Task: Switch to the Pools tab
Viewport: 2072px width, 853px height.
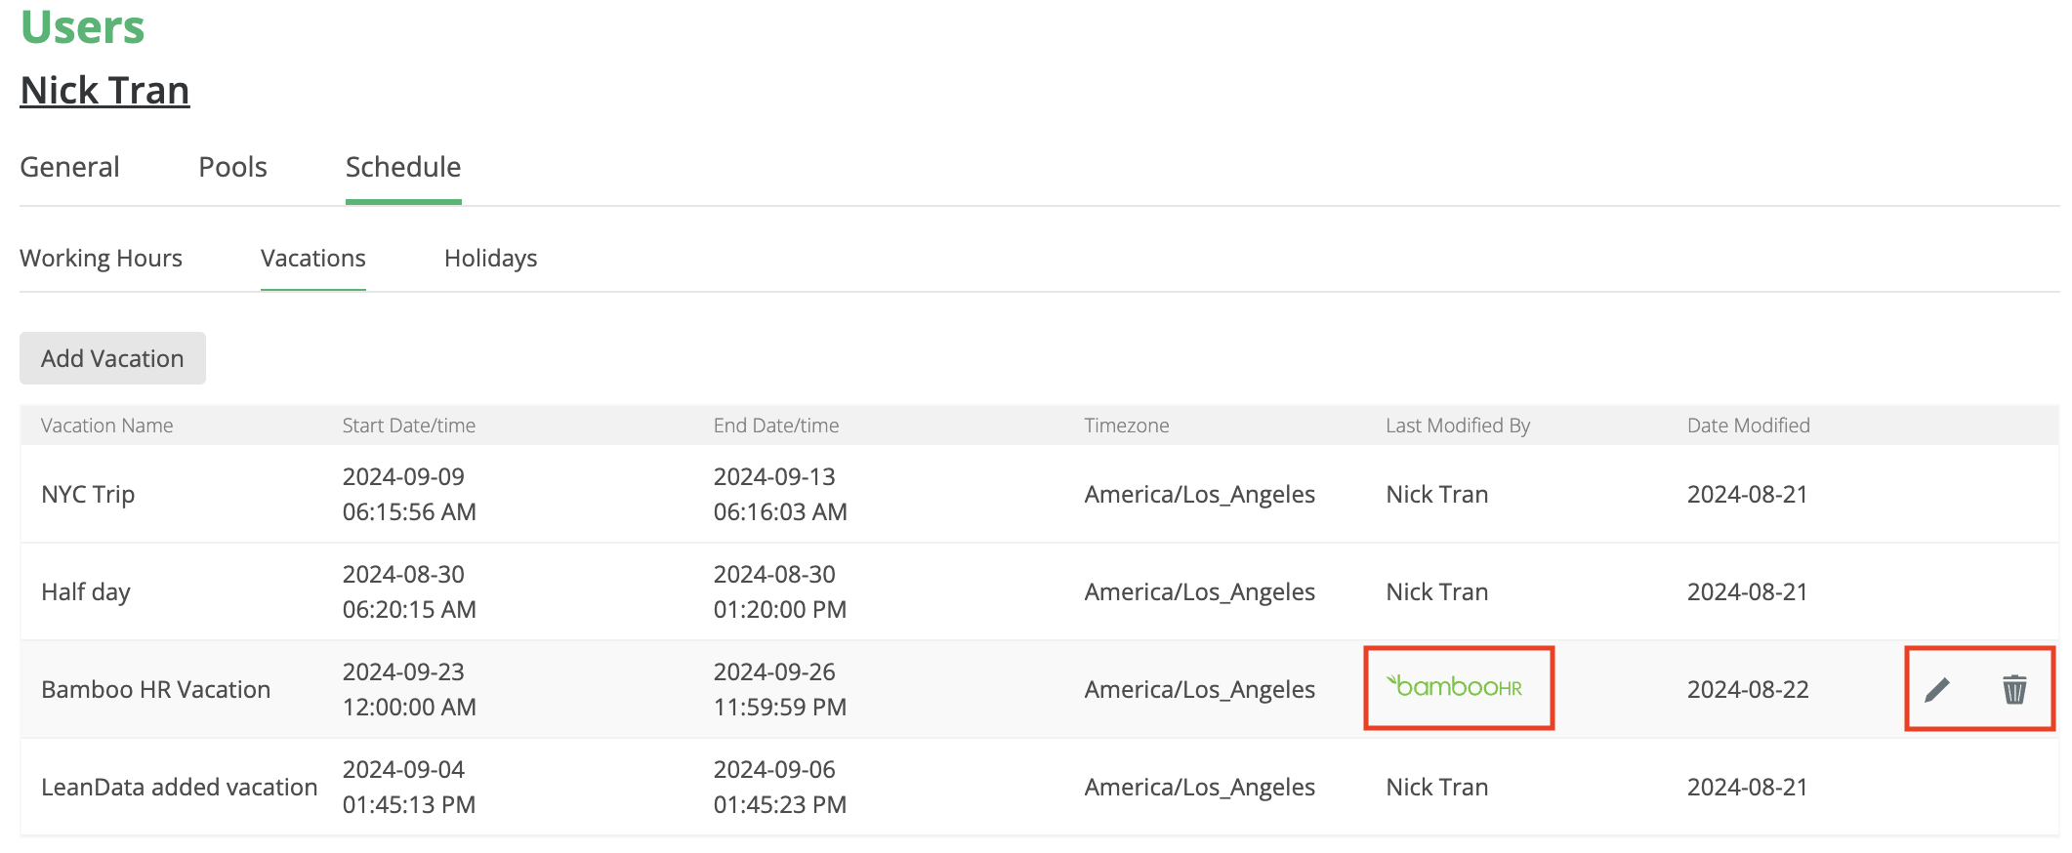Action: pyautogui.click(x=232, y=167)
